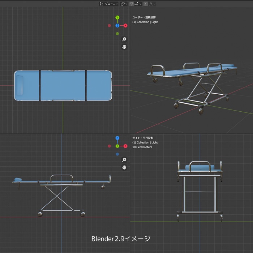Select the stretcher in the top-down view

pyautogui.click(x=63, y=86)
